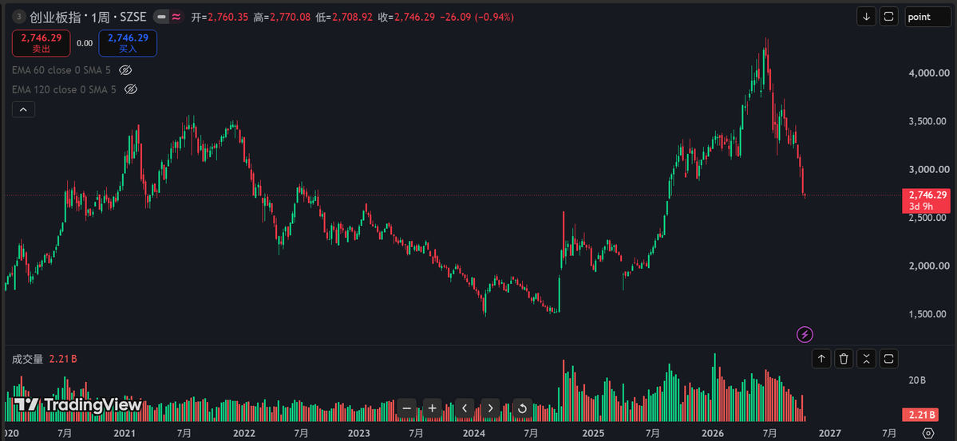Collapse the volume pane
Screen dimensions: 957x441
point(866,359)
